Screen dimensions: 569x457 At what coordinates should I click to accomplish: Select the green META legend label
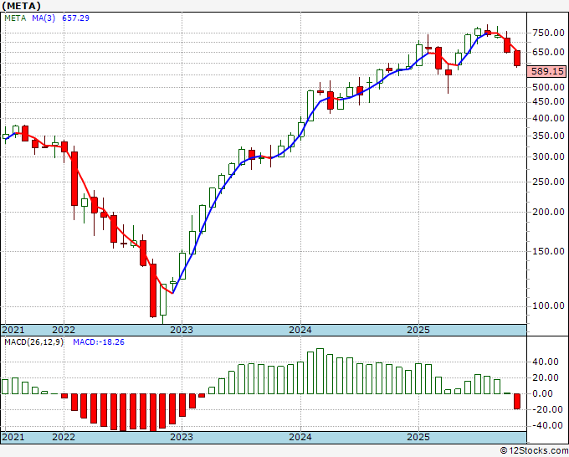point(15,18)
